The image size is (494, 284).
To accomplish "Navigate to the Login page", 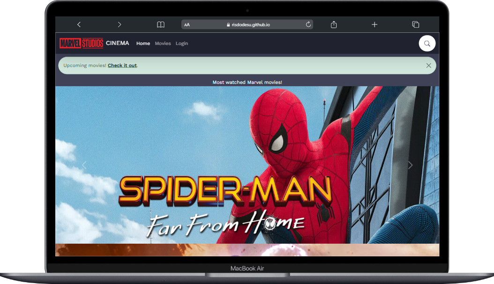I will click(182, 43).
